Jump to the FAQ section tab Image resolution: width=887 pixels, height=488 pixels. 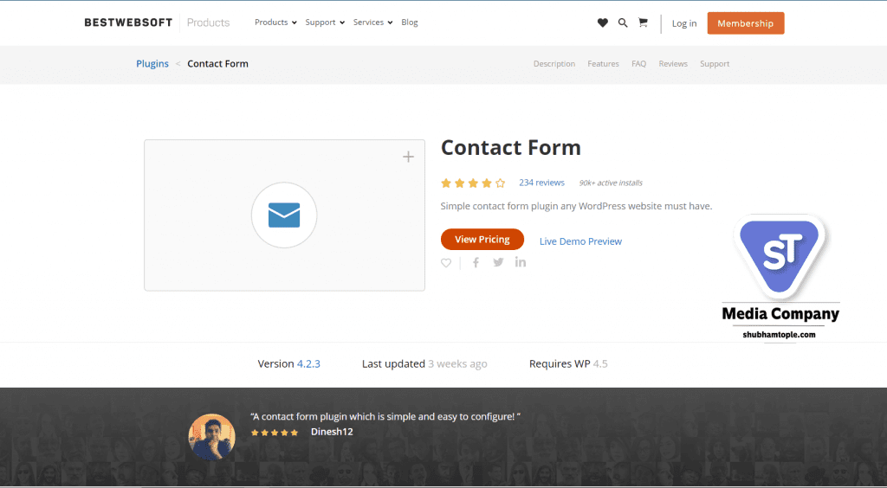638,64
